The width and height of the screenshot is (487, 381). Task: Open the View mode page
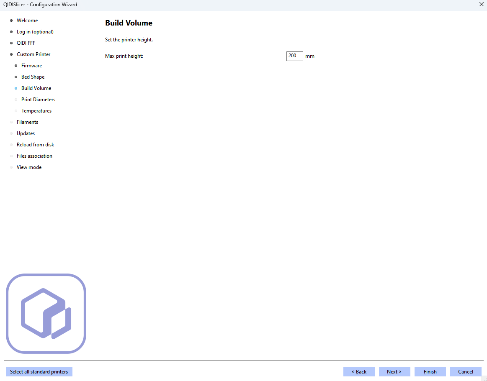tap(29, 167)
